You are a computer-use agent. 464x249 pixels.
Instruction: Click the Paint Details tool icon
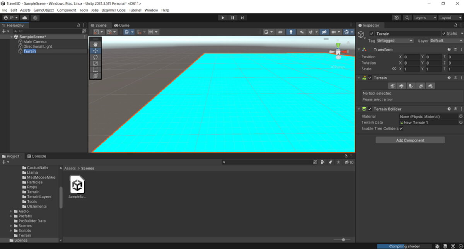[421, 86]
